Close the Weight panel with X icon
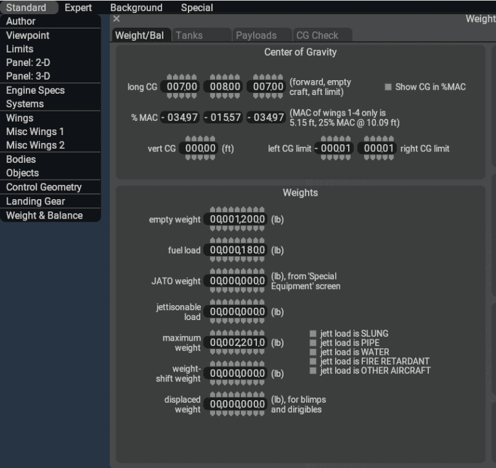Image resolution: width=496 pixels, height=468 pixels. (116, 19)
